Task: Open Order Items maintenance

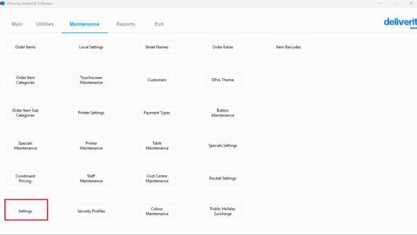Action: (x=25, y=47)
